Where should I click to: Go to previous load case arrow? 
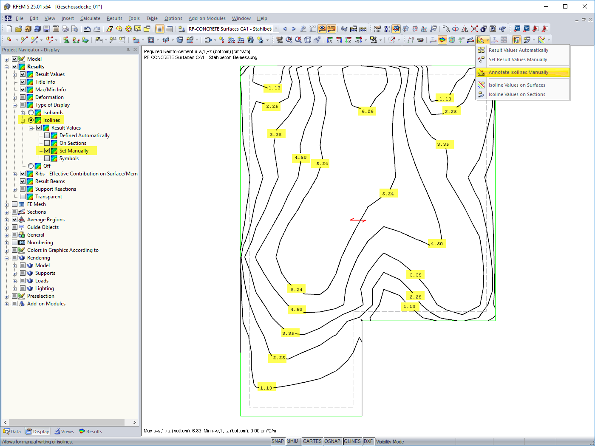[285, 29]
